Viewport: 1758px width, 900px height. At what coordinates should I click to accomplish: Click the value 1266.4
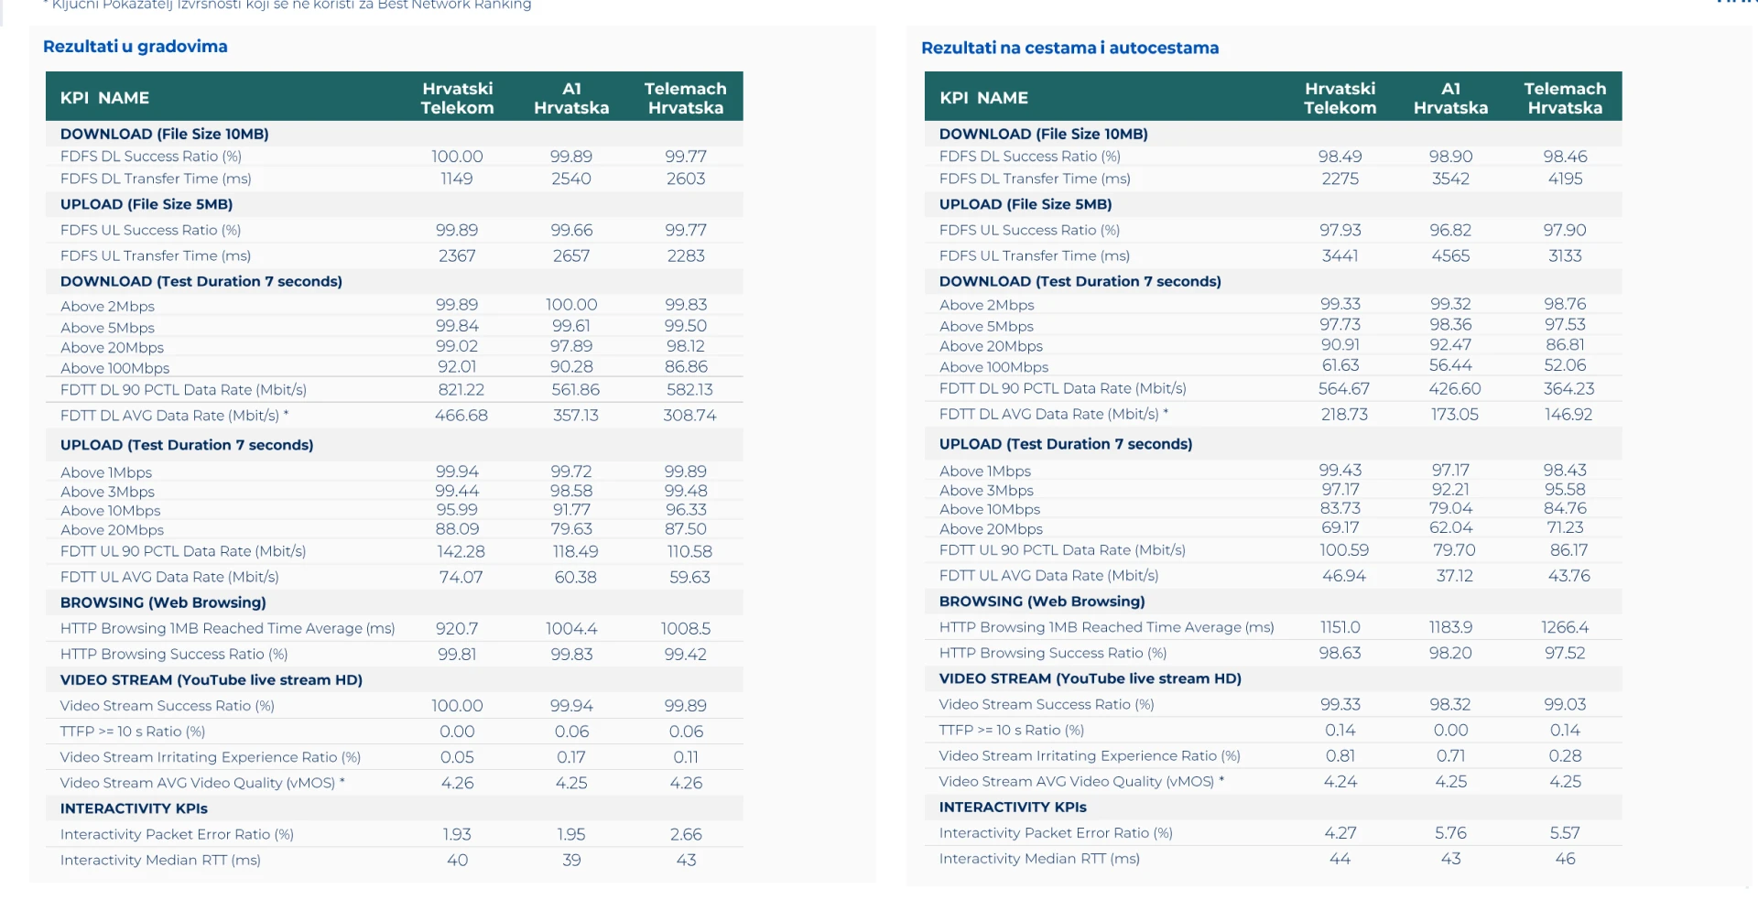tap(1565, 627)
